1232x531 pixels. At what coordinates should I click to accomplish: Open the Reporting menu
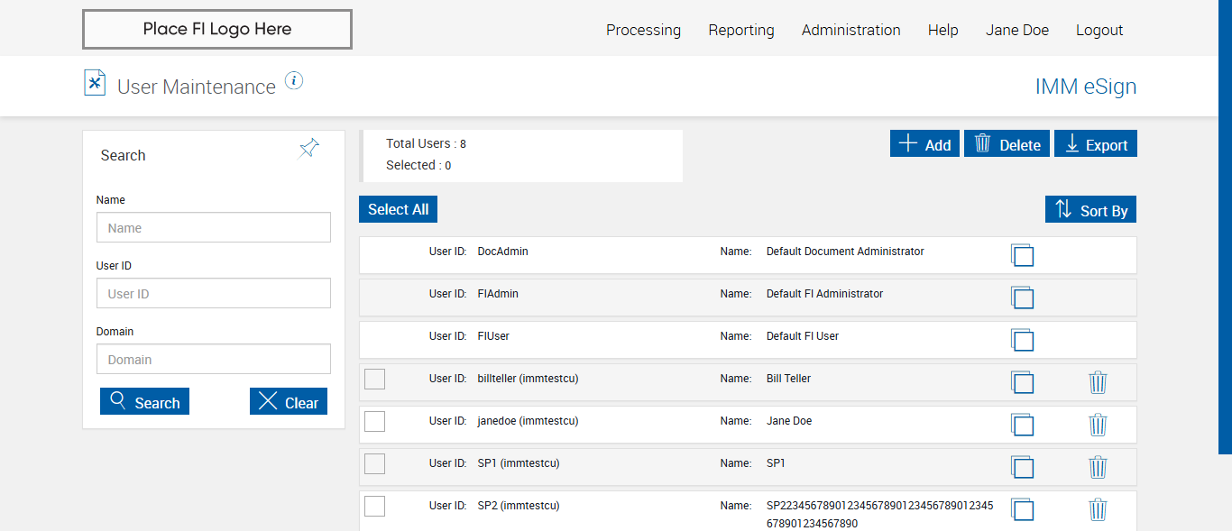click(x=741, y=30)
